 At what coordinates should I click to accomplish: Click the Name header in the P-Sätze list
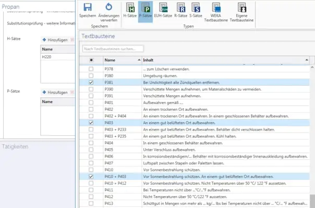tap(58, 101)
